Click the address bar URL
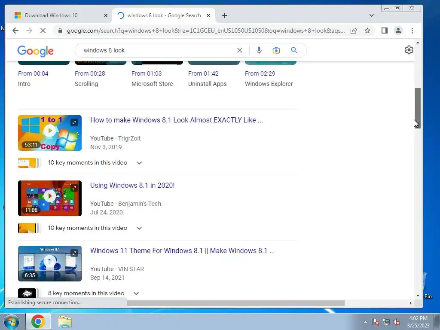 click(206, 31)
